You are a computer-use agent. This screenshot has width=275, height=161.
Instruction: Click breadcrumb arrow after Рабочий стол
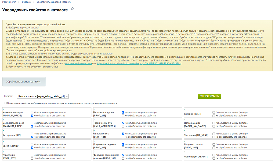tap(19, 2)
